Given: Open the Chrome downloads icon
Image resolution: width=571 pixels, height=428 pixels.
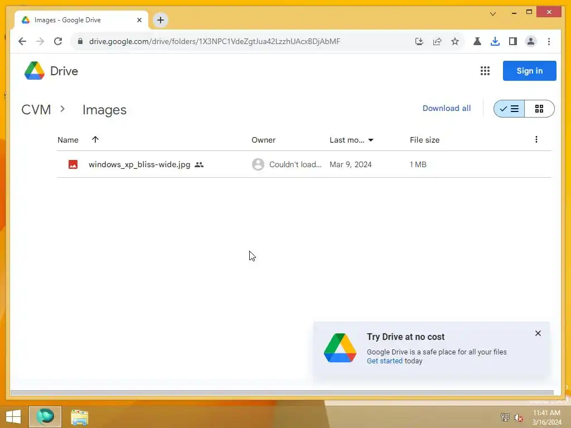Looking at the screenshot, I should click(x=495, y=41).
